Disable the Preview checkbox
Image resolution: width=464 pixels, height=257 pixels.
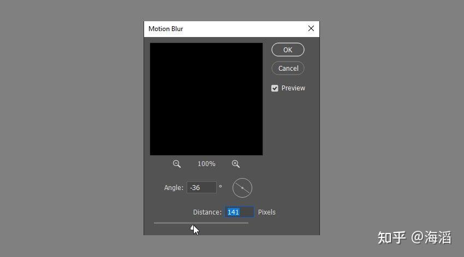[x=275, y=88]
